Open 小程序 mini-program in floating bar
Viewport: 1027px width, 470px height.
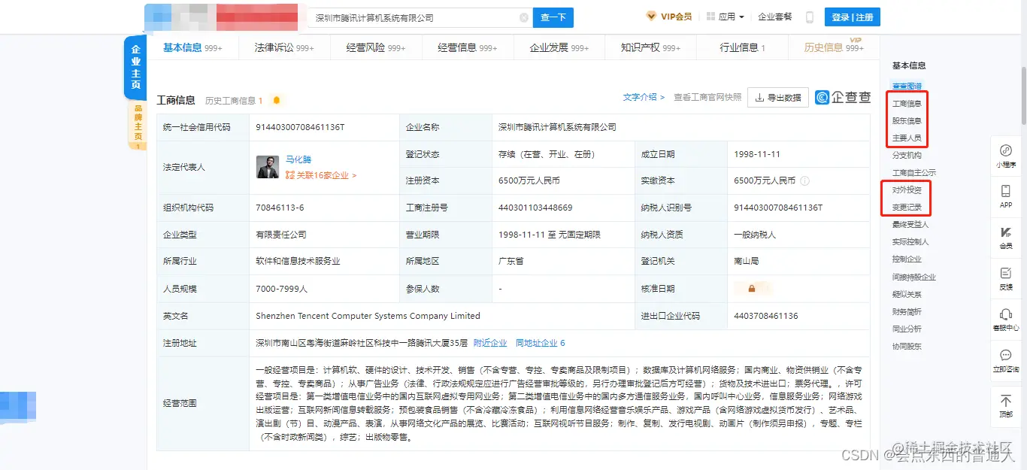coord(1005,156)
